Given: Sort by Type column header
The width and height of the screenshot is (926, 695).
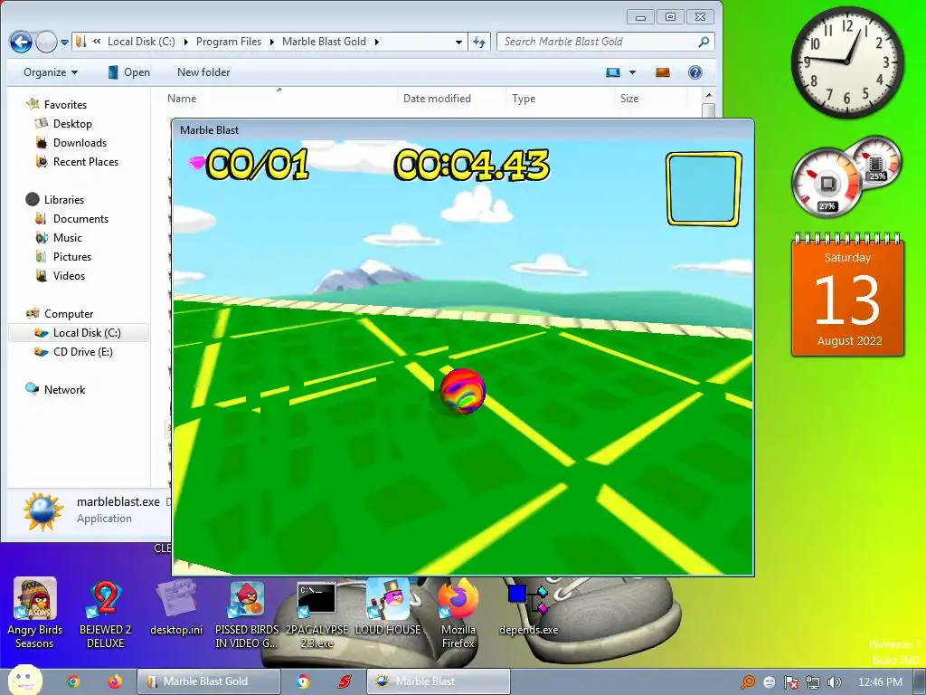Looking at the screenshot, I should click(x=524, y=98).
